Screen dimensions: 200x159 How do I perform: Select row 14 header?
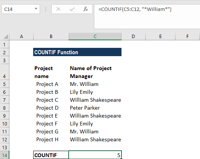(5, 155)
